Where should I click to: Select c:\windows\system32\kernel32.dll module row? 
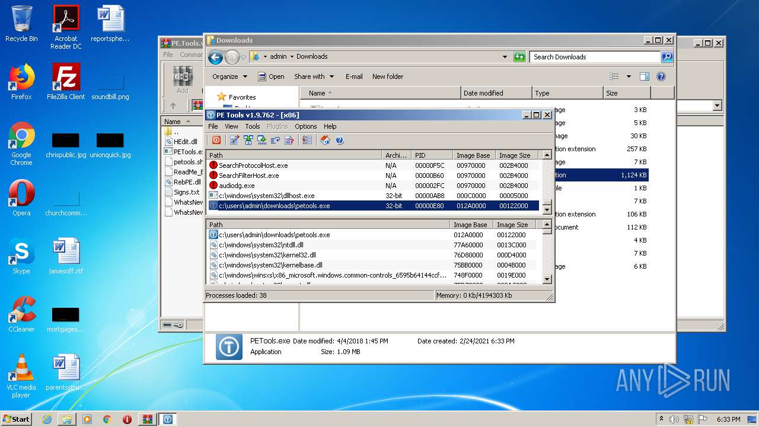373,255
